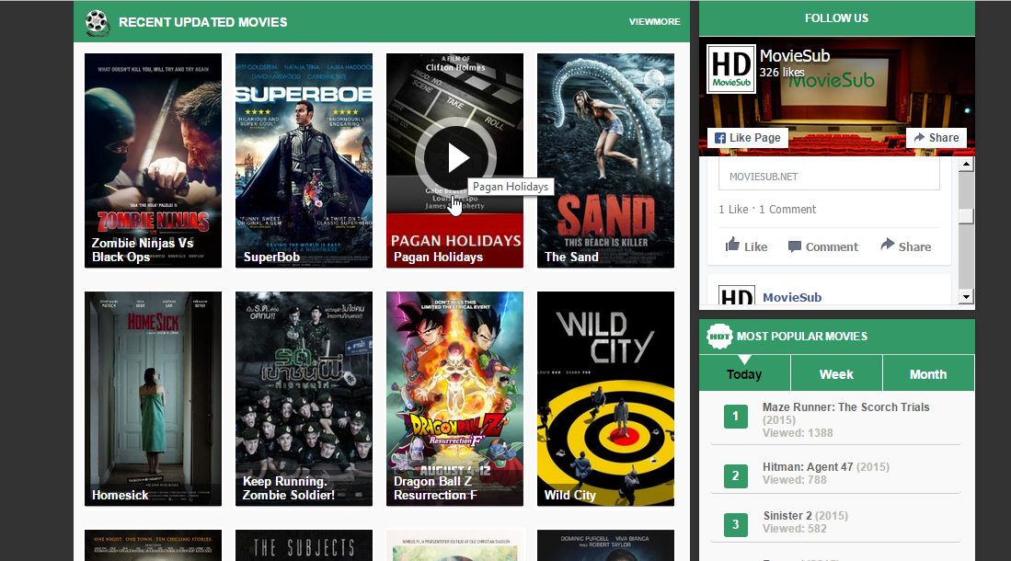Screen dimensions: 1011x561
Task: Click the thumbs-up Like icon on post
Action: 732,245
